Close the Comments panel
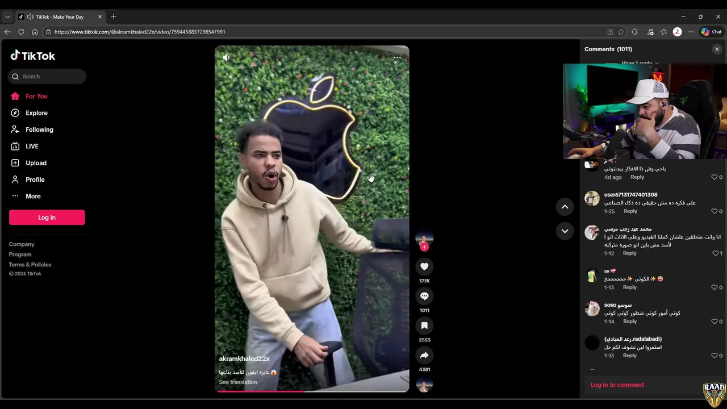 pos(717,49)
